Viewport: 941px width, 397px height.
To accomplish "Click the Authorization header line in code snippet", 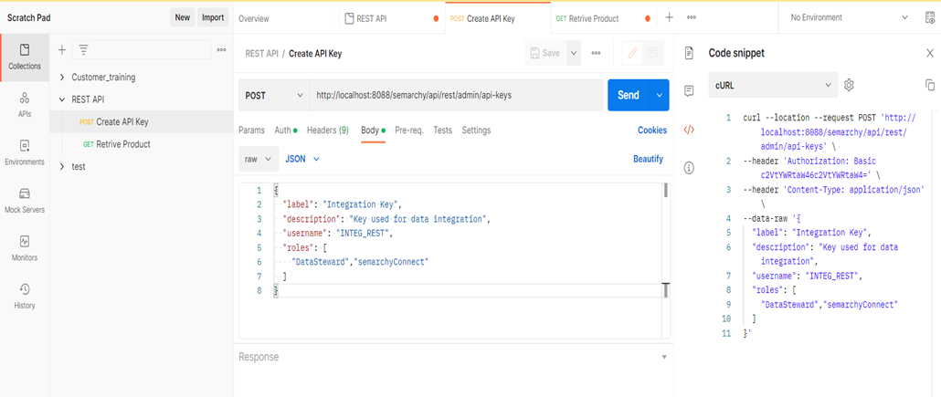I will click(x=812, y=168).
